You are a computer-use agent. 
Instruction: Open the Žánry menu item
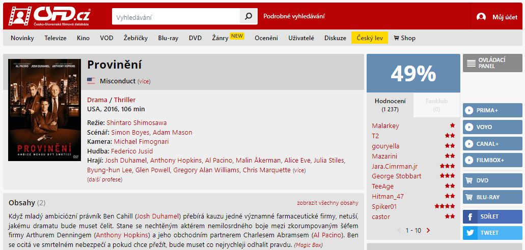[220, 38]
